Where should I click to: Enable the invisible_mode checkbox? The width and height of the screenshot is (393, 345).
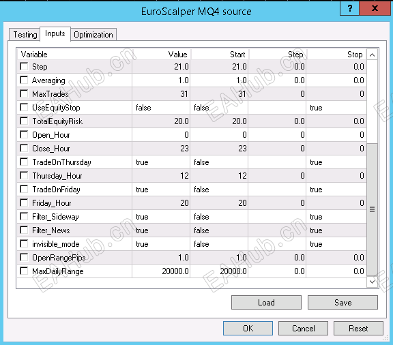[x=24, y=244]
